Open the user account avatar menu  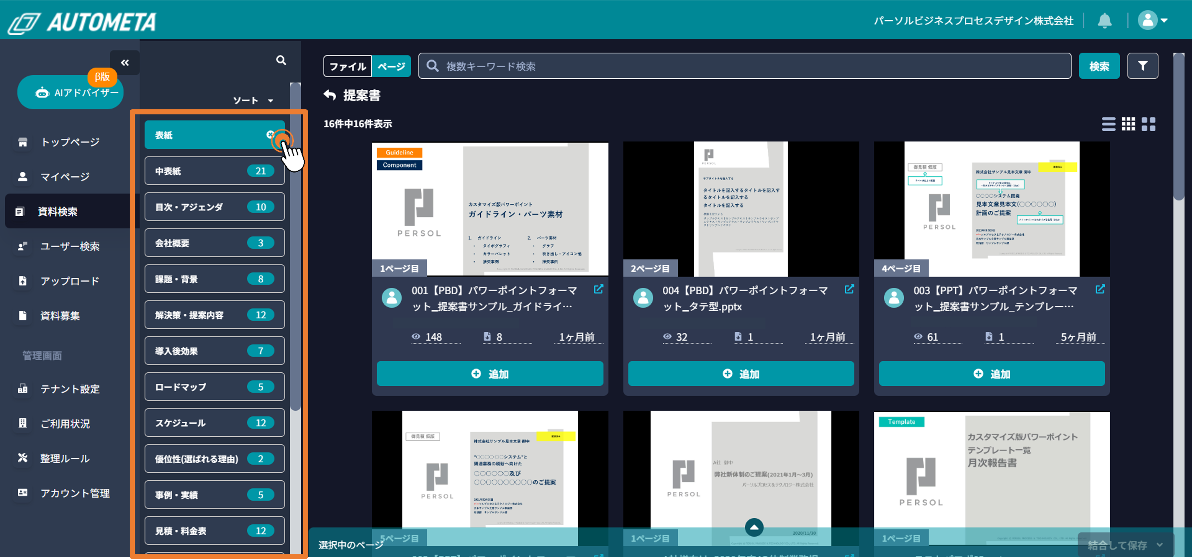[1153, 20]
